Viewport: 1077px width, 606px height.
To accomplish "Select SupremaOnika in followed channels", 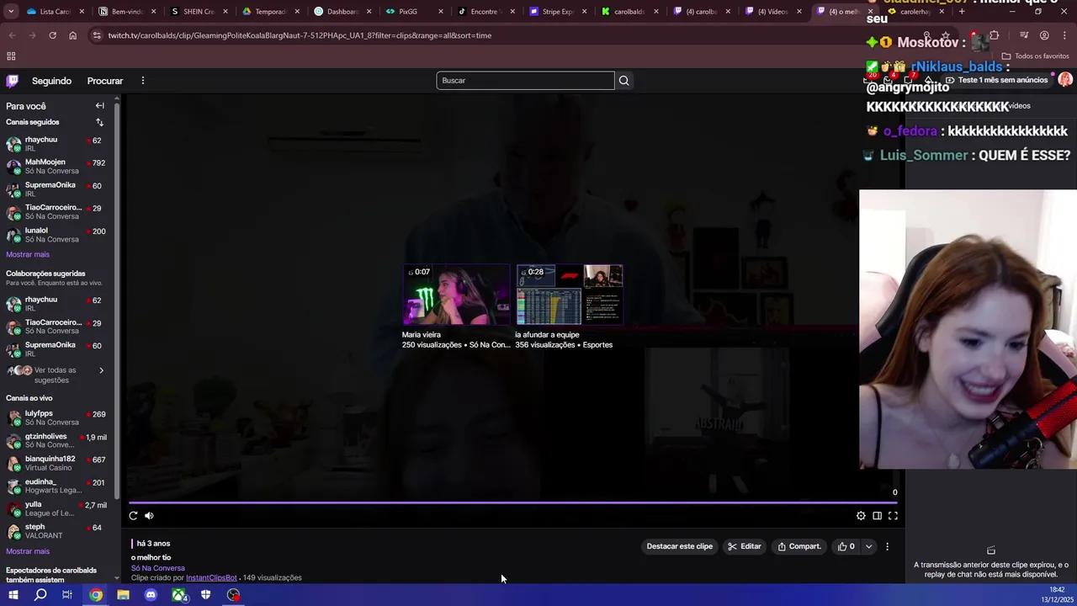I will (x=59, y=189).
